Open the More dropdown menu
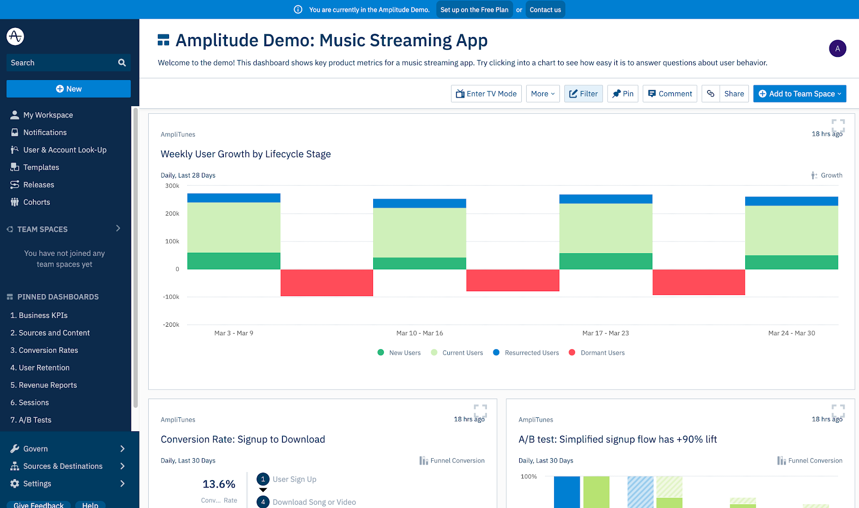The height and width of the screenshot is (508, 859). pyautogui.click(x=543, y=94)
